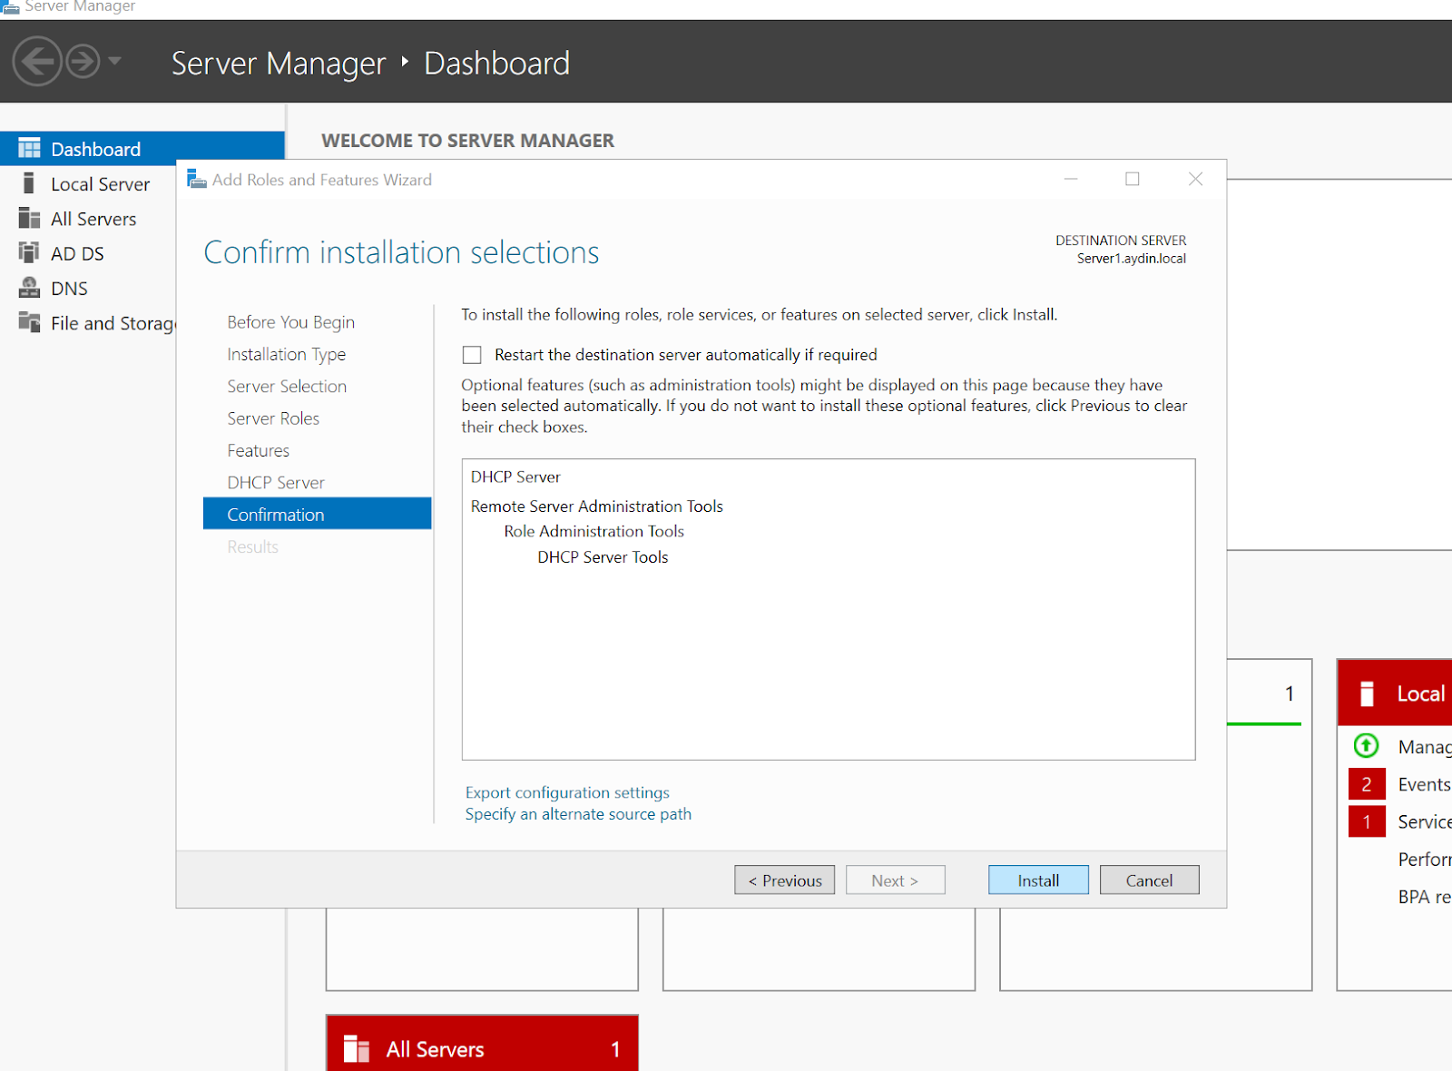This screenshot has width=1452, height=1071.
Task: Select DHCP Server Tools entry
Action: tap(603, 557)
